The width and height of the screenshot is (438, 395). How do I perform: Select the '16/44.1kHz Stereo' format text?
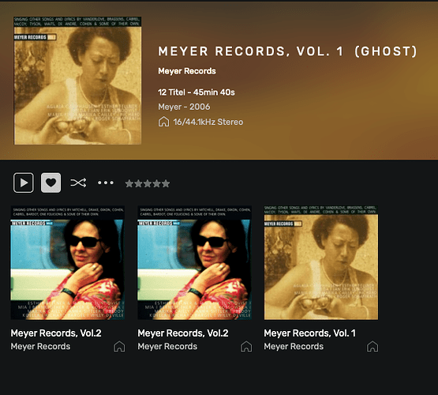208,122
